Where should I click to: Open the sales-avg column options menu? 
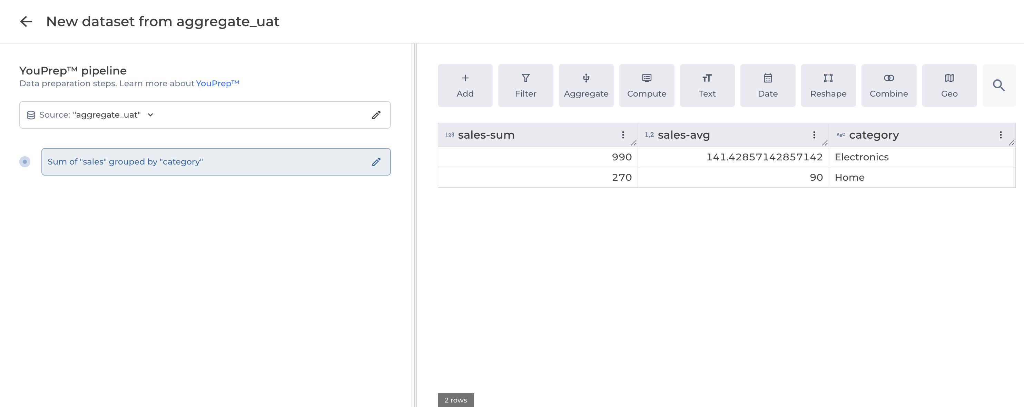pyautogui.click(x=814, y=135)
